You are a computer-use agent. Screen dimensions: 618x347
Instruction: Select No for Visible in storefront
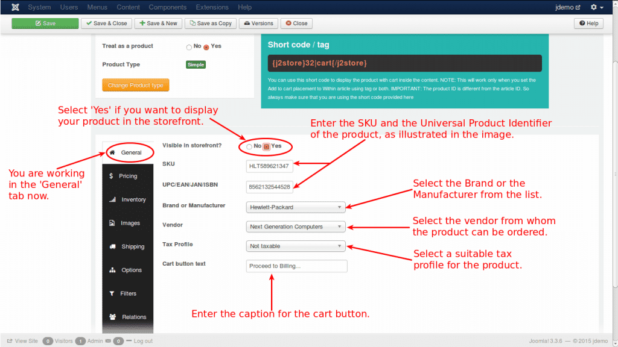pos(249,146)
